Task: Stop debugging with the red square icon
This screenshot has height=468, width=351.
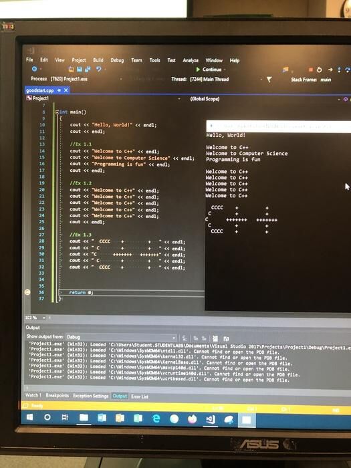Action: pos(311,70)
